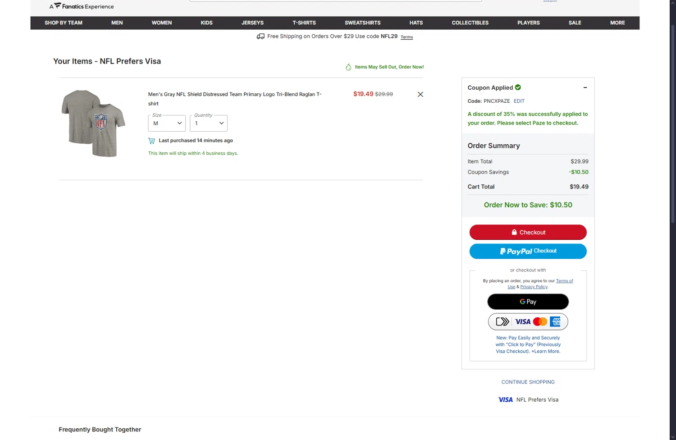This screenshot has height=440, width=676.
Task: Open the Collectibles menu
Action: point(470,23)
